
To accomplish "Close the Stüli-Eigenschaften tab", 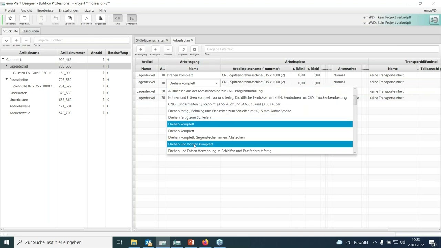I will [167, 40].
